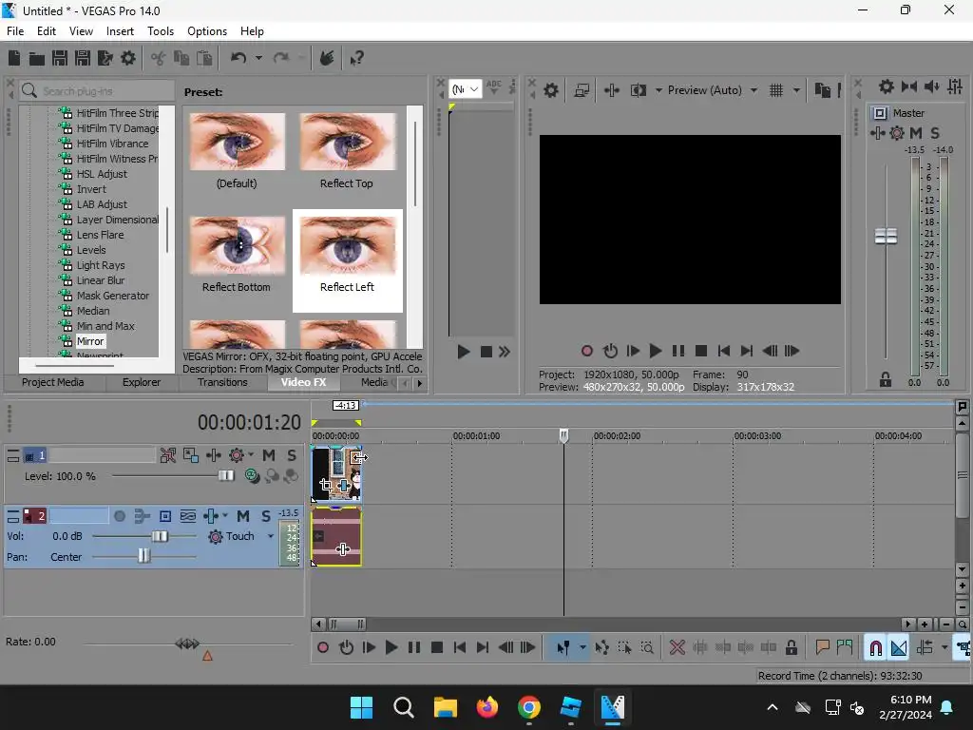Image resolution: width=973 pixels, height=730 pixels.
Task: Click the event pan/crop icon on video clip
Action: tap(327, 485)
